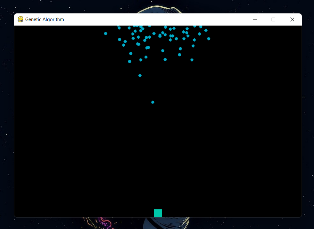Minimize the Genetic Algorithm window

point(255,19)
